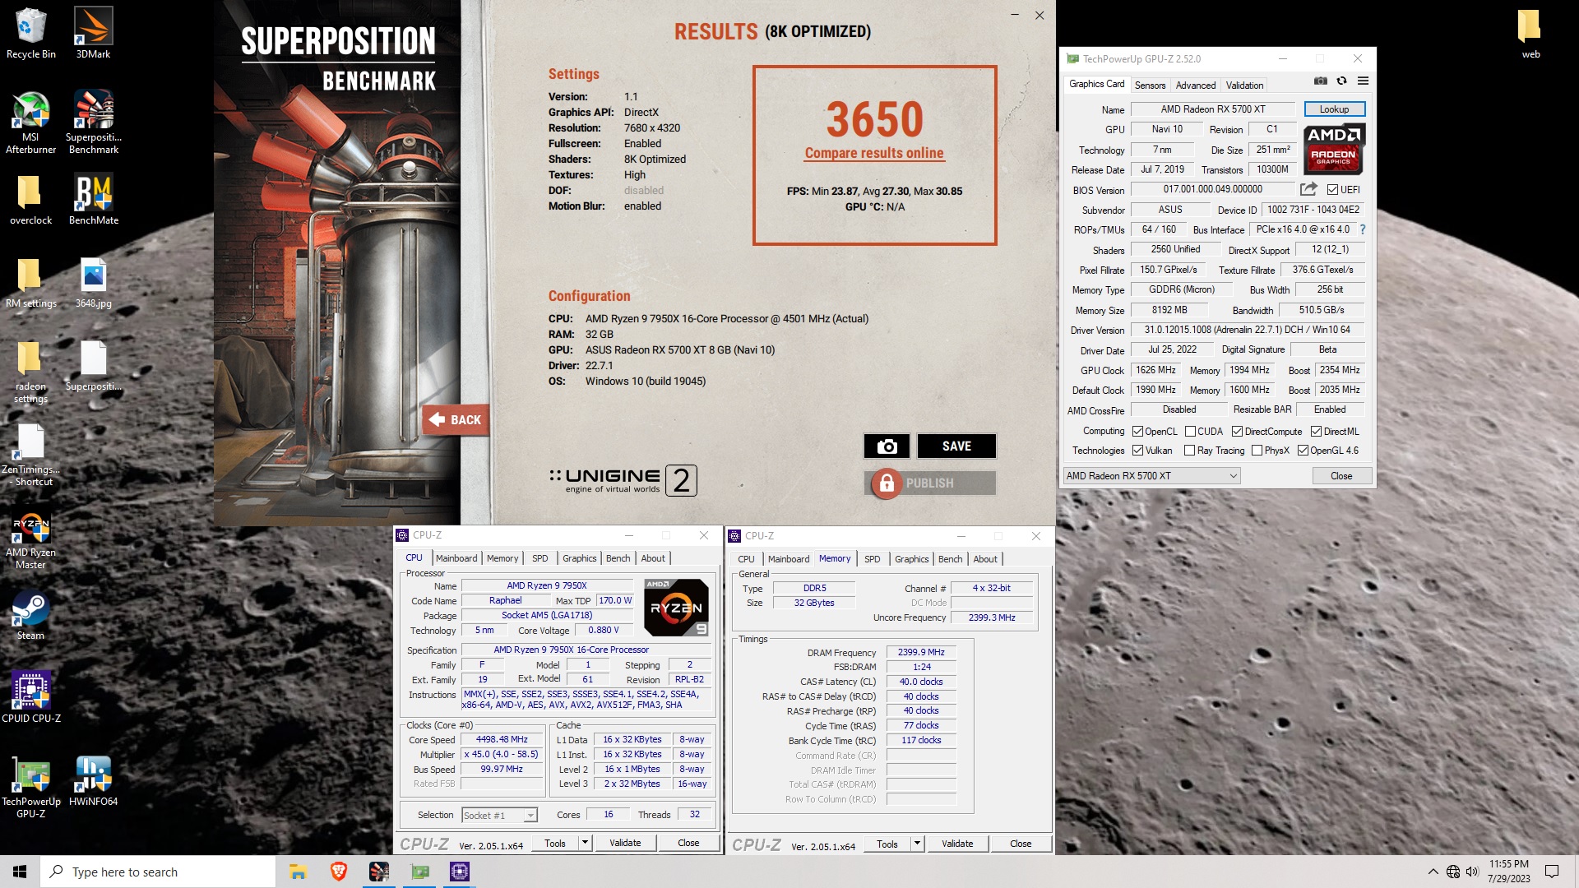Toggle UEFI checkbox in GPU-Z

click(x=1332, y=190)
